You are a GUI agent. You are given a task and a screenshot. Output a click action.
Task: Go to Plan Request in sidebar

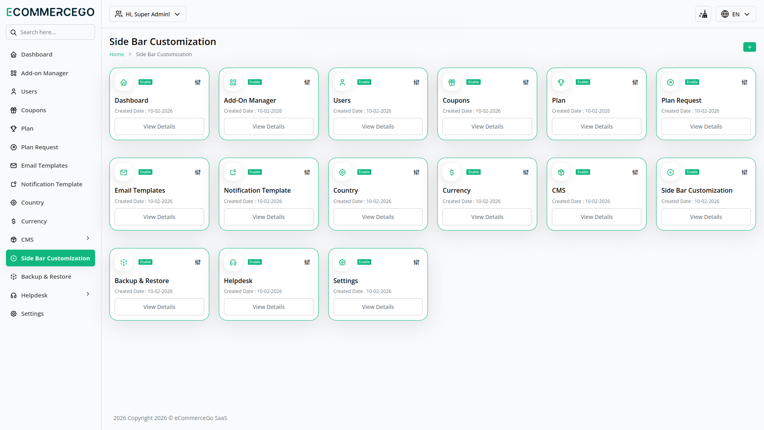[x=51, y=147]
